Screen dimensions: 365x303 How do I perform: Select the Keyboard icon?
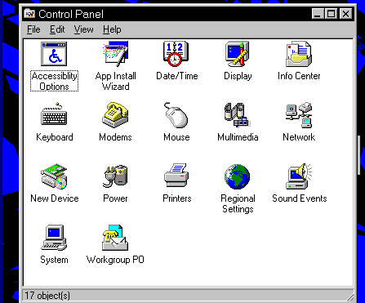pyautogui.click(x=54, y=114)
